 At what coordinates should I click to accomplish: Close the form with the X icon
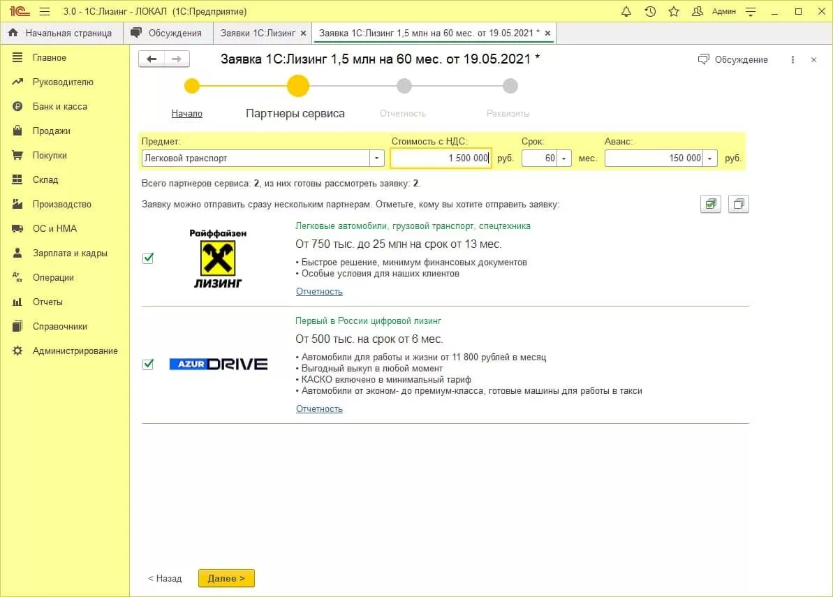point(814,59)
